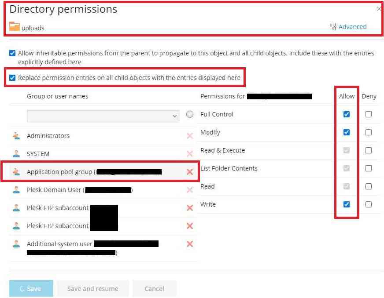Click the Administrators group icon
The width and height of the screenshot is (384, 298).
point(16,136)
